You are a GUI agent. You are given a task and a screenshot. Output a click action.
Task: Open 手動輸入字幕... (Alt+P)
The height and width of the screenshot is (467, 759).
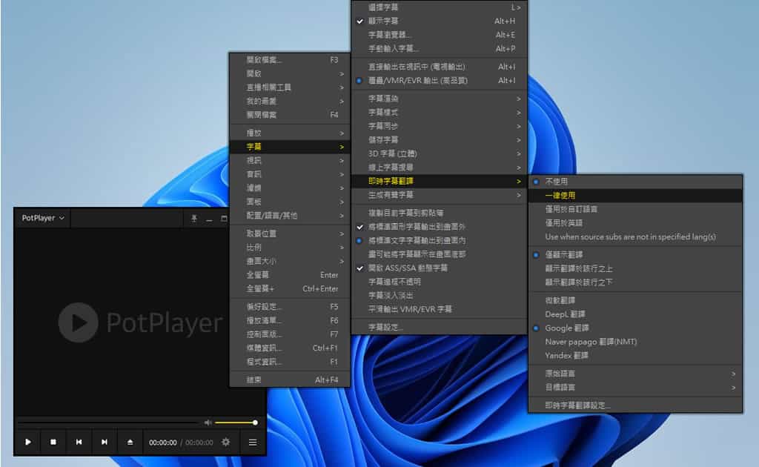point(439,48)
